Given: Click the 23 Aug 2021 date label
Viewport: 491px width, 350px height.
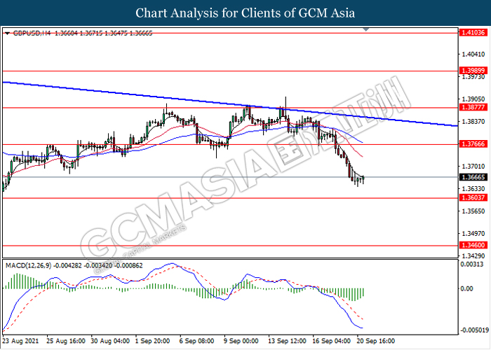Looking at the screenshot, I should click(20, 341).
